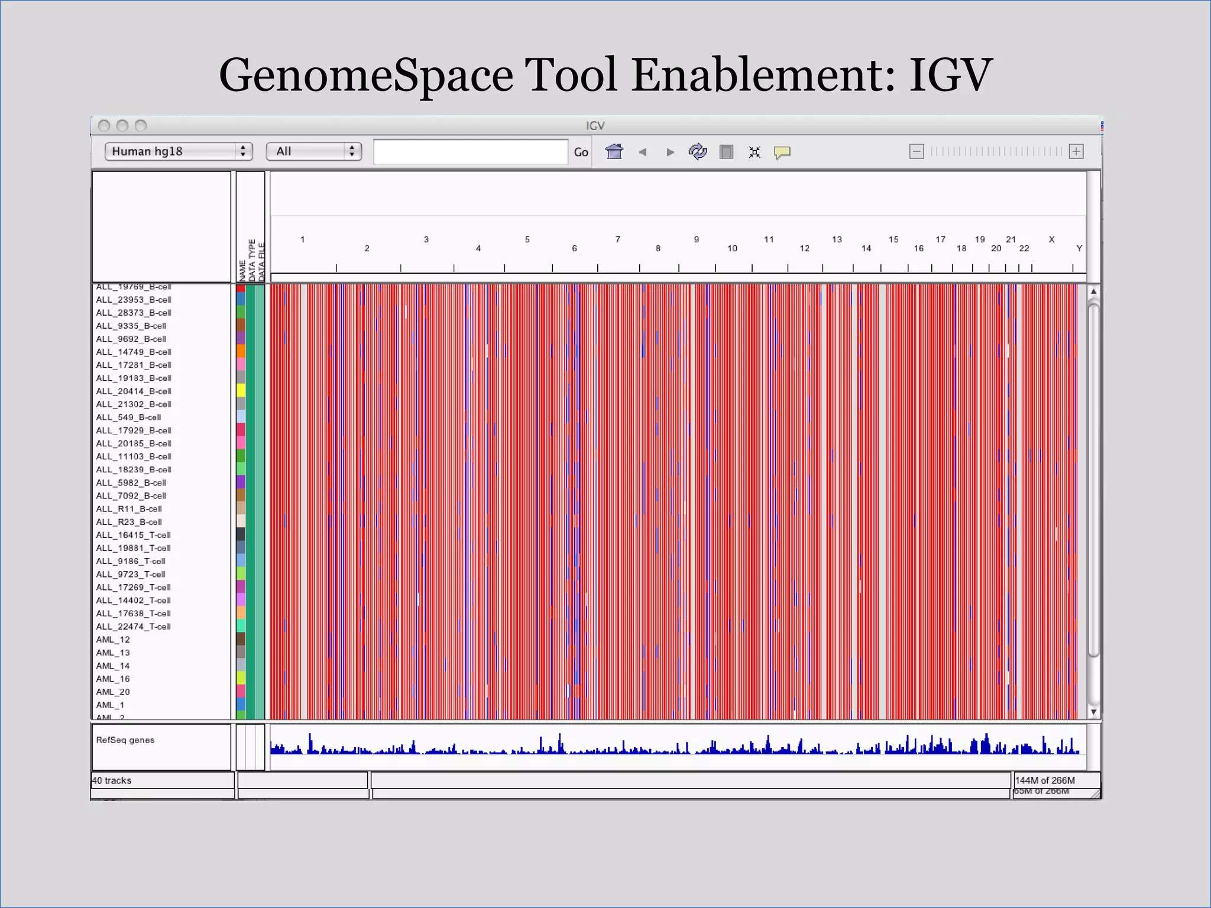The height and width of the screenshot is (908, 1211).
Task: Go back with the left arrow icon
Action: point(643,153)
